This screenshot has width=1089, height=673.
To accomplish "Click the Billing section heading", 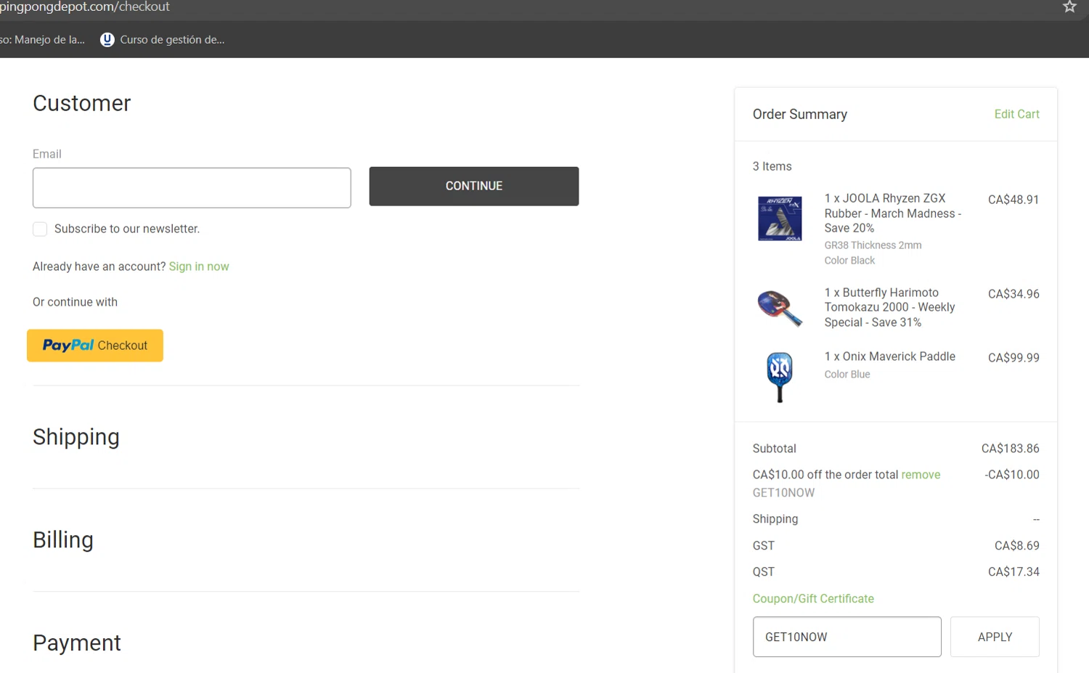I will pyautogui.click(x=63, y=540).
